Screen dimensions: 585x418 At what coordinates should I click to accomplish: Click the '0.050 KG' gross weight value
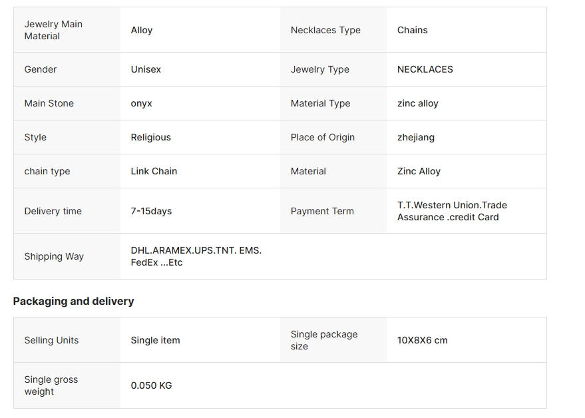[x=151, y=385]
